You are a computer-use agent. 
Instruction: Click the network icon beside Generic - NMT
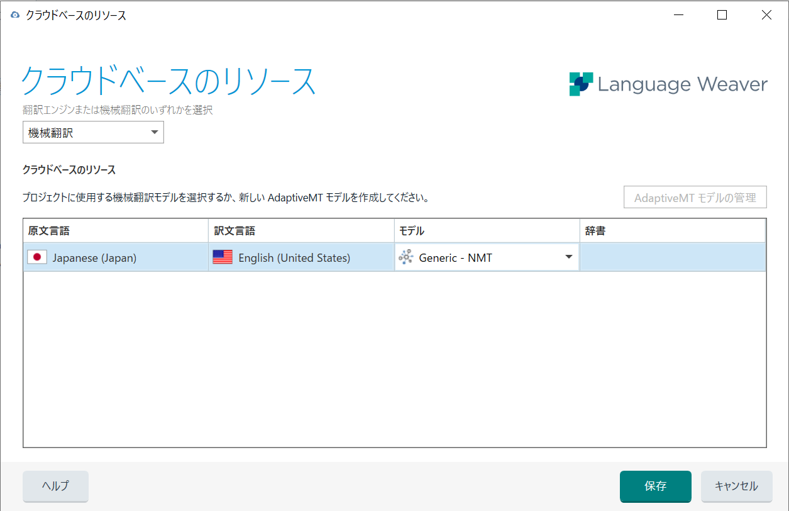[x=405, y=257]
